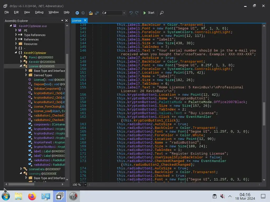Show hidden tray icons with the chevron
The image size is (270, 202).
[230, 196]
